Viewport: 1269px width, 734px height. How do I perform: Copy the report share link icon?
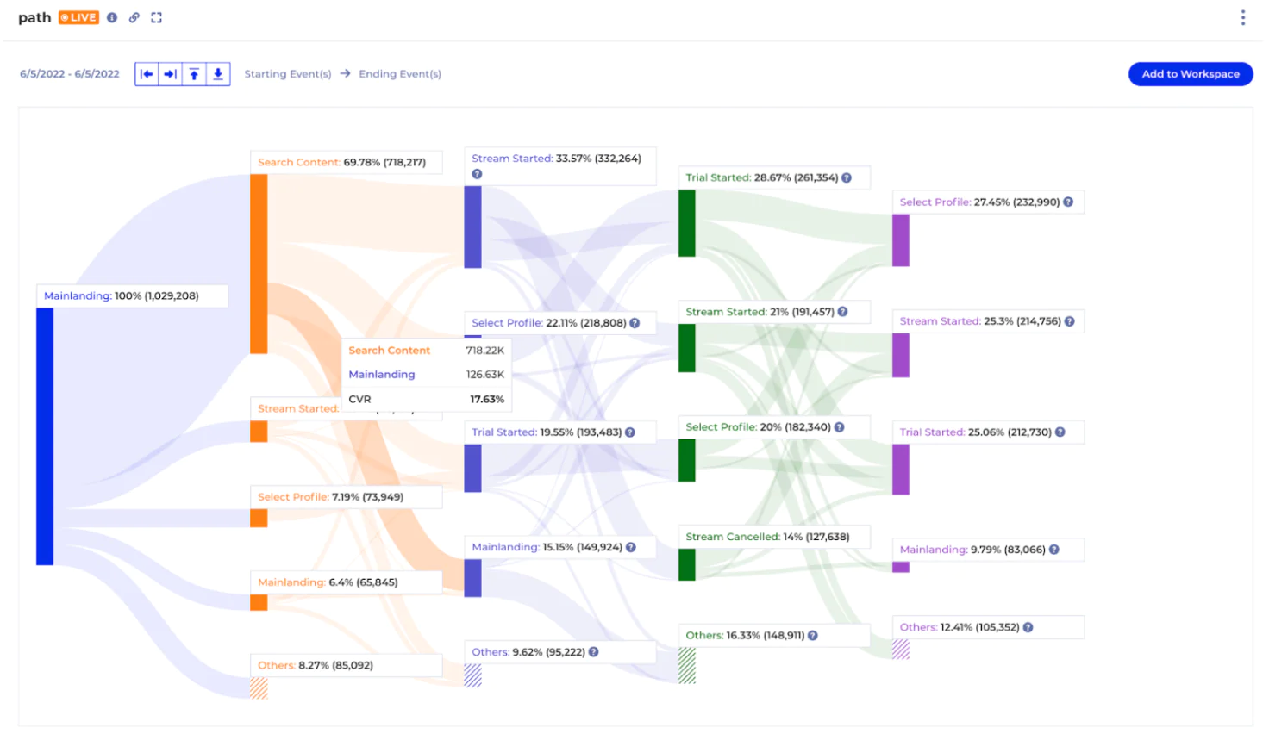tap(134, 17)
